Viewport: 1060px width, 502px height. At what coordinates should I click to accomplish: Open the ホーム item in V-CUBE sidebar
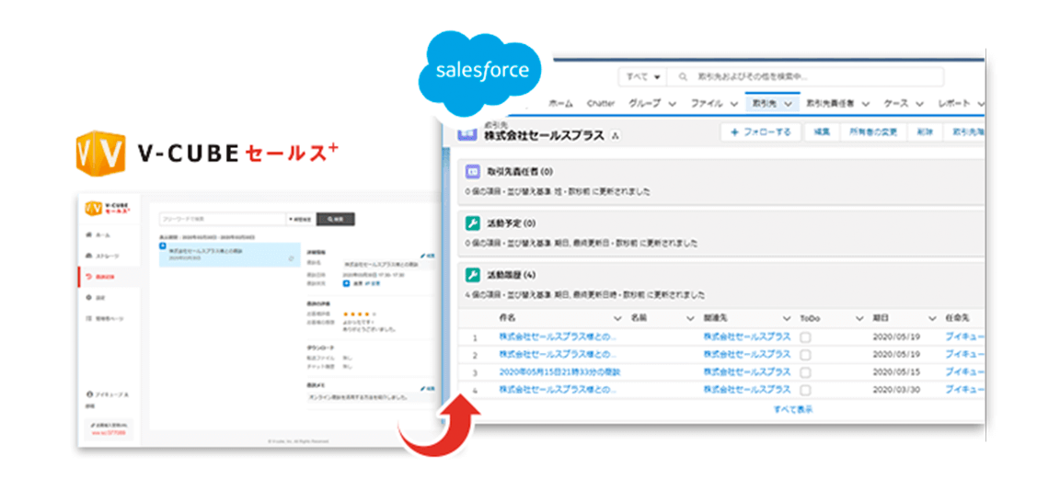point(109,234)
